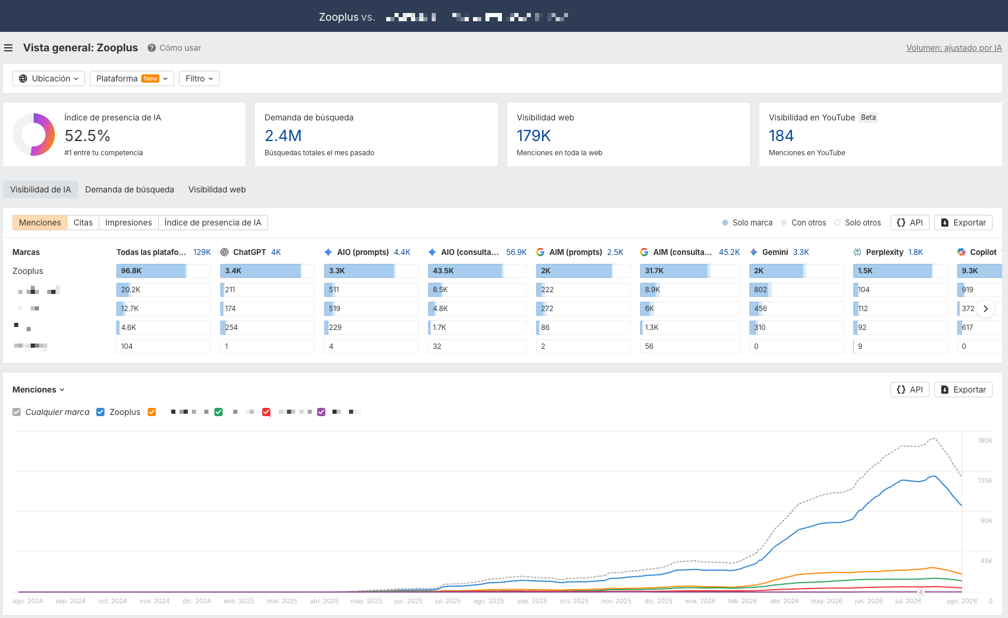Click the AIM (prompts) Google icon
The width and height of the screenshot is (1008, 618).
tap(540, 252)
